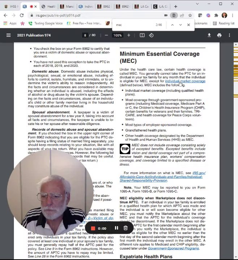238x260 pixels.
Task: Zoom out the PDF
Action: coord(106,35)
